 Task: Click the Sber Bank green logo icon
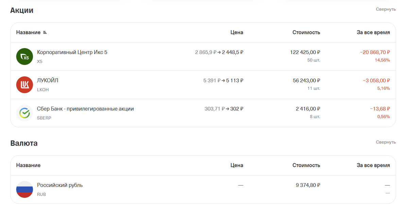(x=24, y=113)
